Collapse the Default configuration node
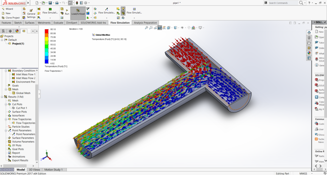Image resolution: width=327 pixels, height=175 pixels. click(x=2, y=40)
